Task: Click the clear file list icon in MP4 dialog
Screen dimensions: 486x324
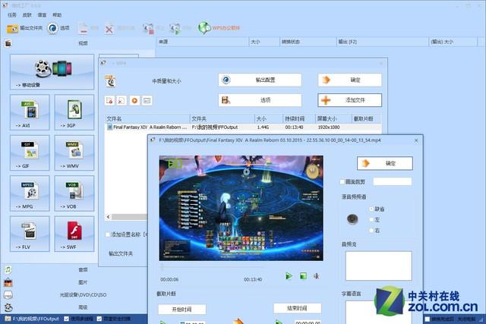Action: coord(121,101)
